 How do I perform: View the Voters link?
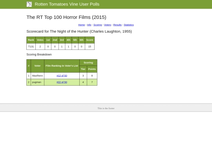tap(108, 25)
